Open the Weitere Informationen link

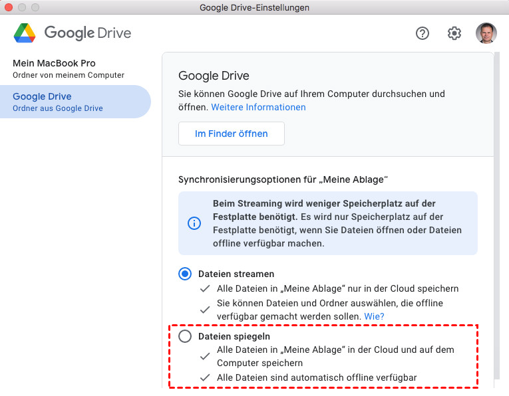tap(258, 107)
